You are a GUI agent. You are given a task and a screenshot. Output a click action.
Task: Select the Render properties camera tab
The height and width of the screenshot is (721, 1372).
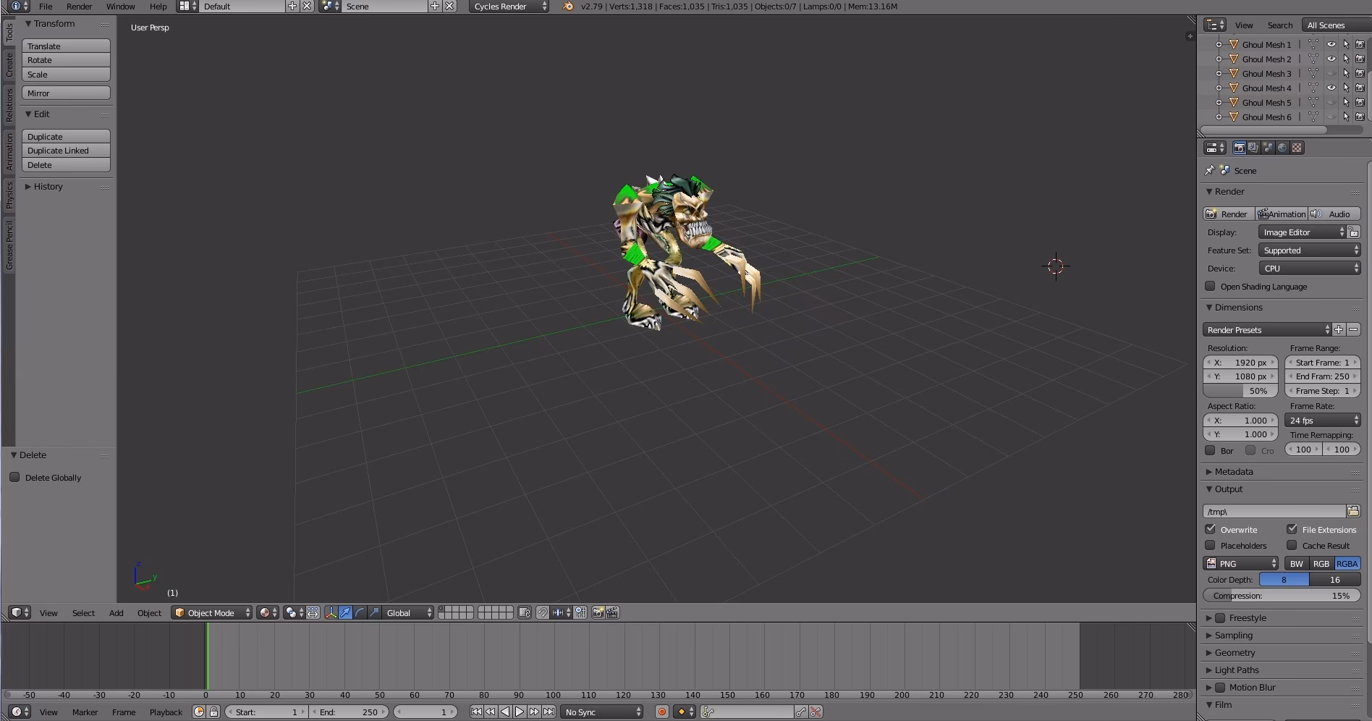1239,148
